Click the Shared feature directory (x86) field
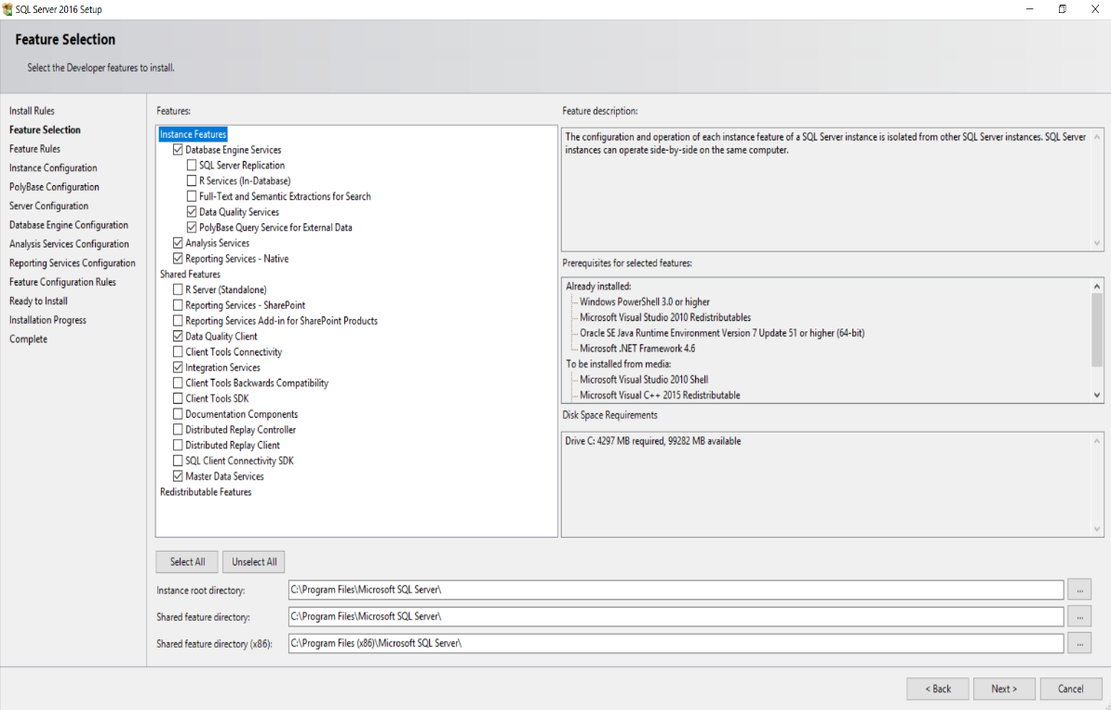The image size is (1111, 710). (x=676, y=643)
